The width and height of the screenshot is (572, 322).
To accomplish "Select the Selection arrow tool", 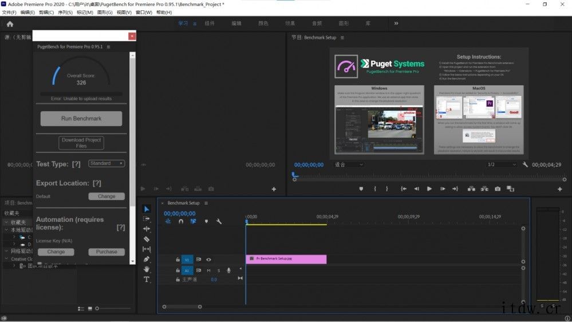I will 147,209.
